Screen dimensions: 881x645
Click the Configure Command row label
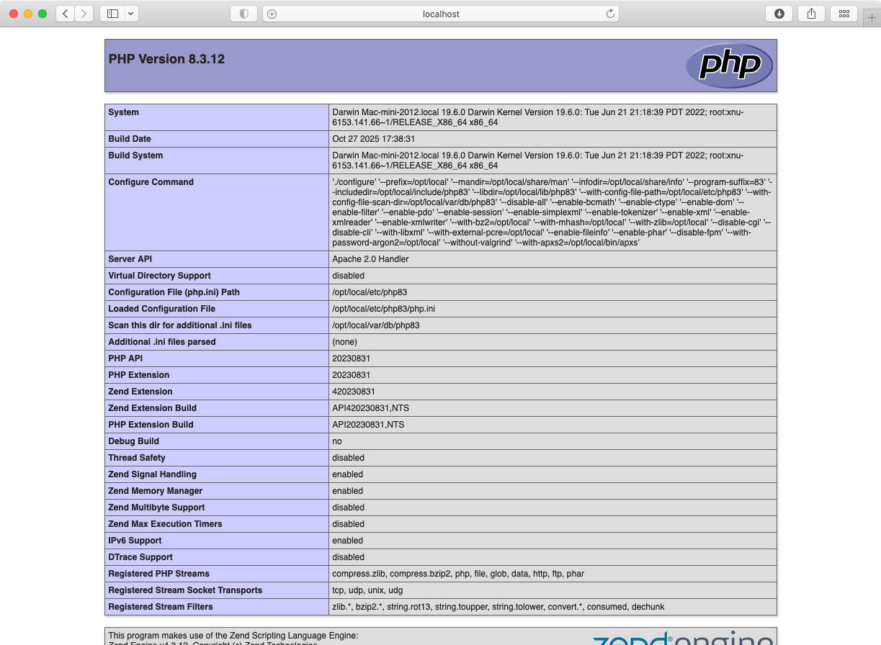(151, 182)
